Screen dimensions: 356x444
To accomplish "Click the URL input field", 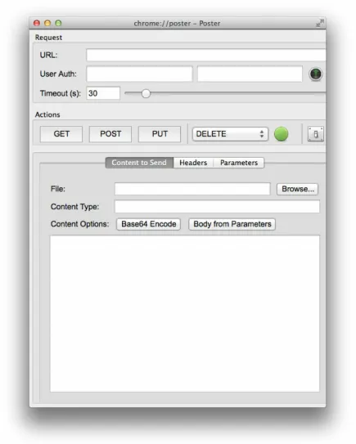I will (x=206, y=55).
